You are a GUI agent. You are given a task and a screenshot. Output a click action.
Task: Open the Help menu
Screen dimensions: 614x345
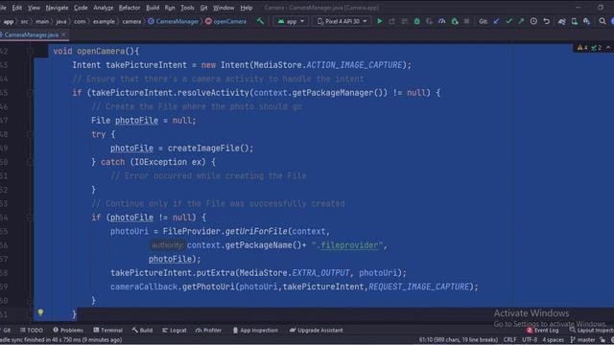246,8
